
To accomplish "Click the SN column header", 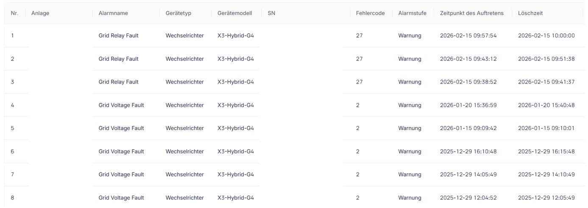I will coord(272,13).
